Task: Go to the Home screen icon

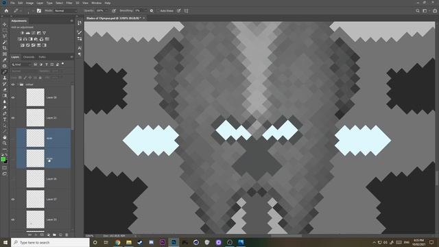Action: 6,11
